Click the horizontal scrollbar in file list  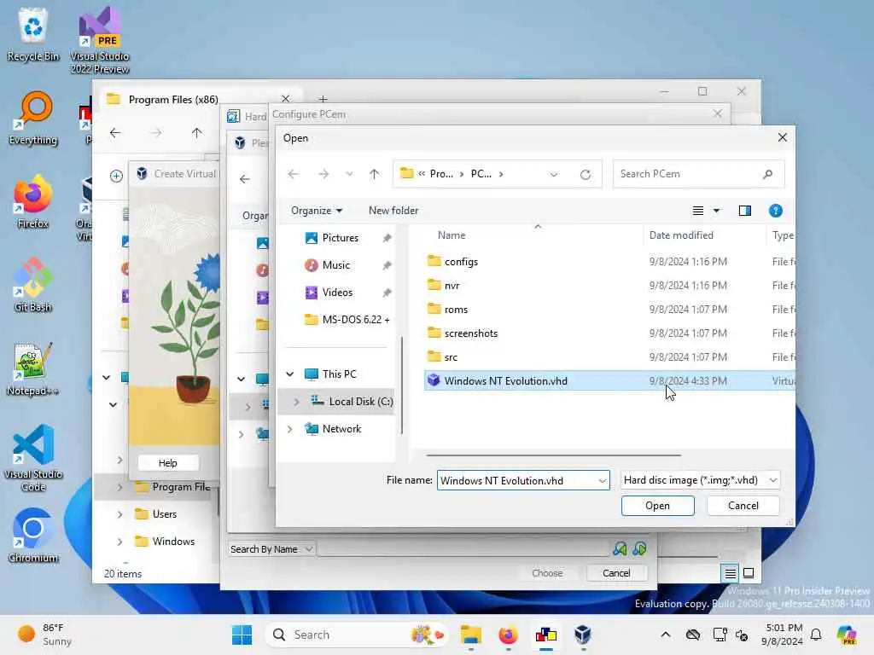553,455
